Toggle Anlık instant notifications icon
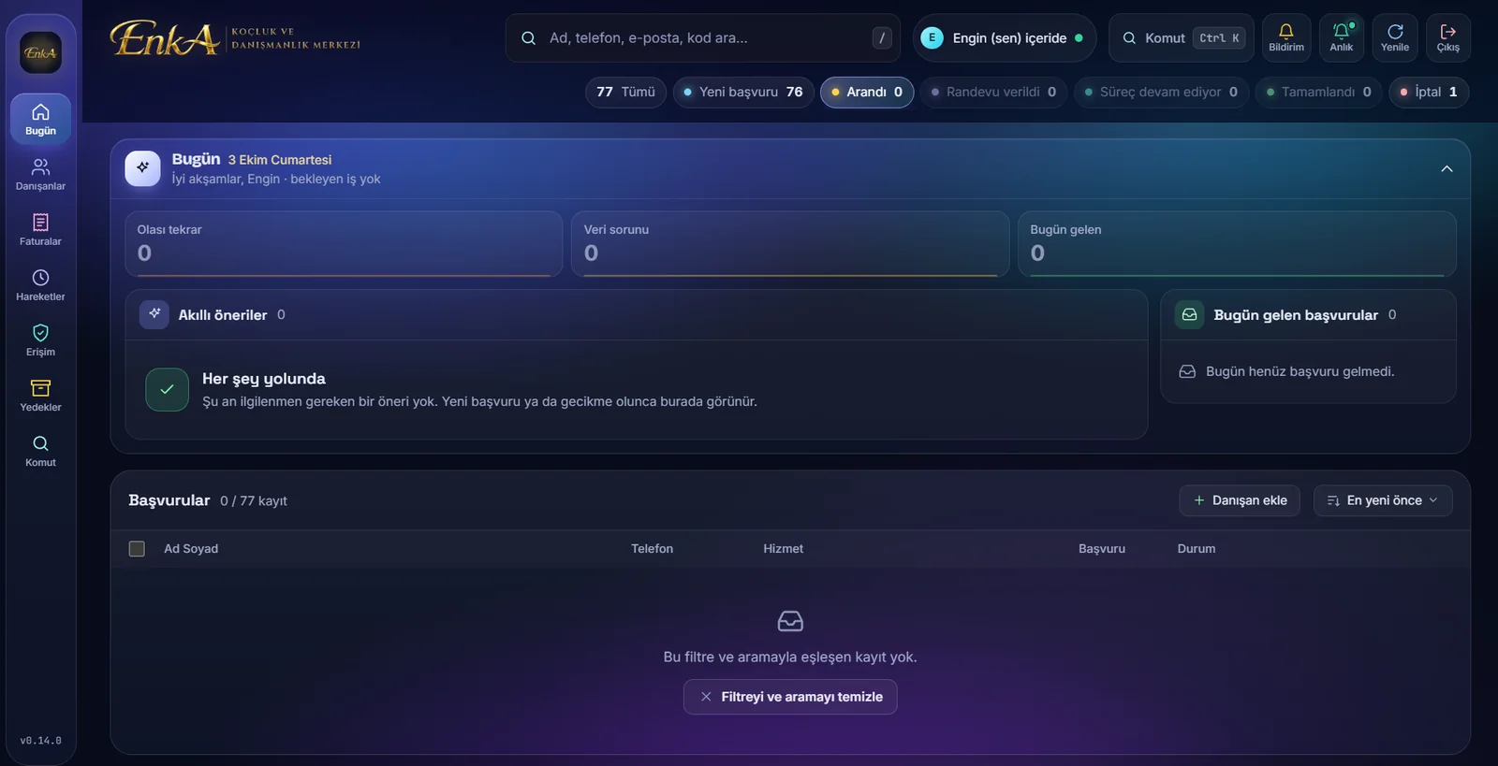Screen dimensions: 1498x766 coord(1342,38)
